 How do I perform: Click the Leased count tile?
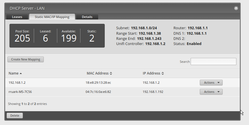[45, 36]
